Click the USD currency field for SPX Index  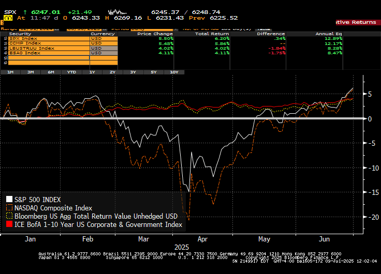tap(104, 38)
